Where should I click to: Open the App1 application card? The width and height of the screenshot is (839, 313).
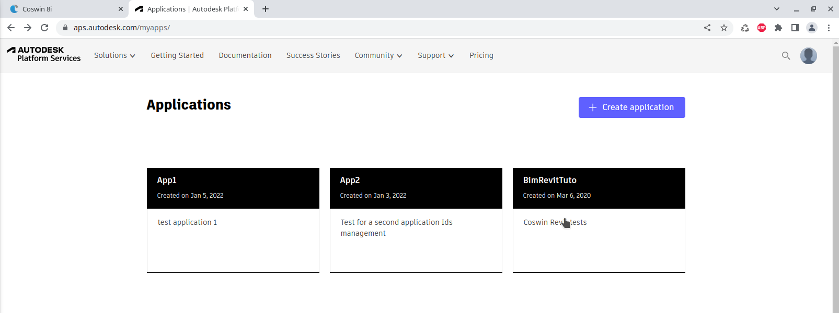pyautogui.click(x=233, y=220)
